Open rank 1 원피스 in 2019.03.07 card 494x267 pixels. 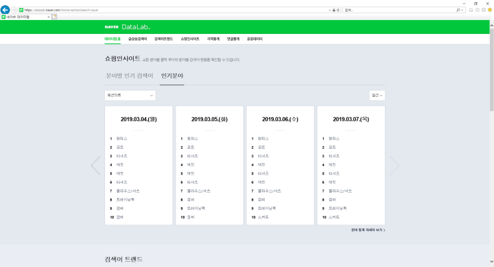[334, 139]
